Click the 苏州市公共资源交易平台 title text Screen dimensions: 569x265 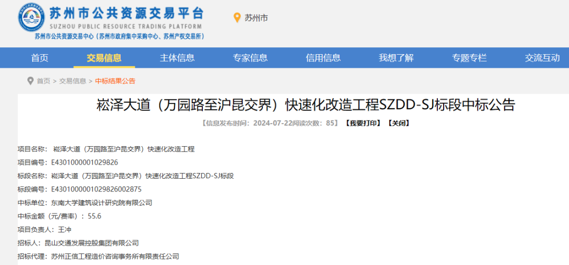pyautogui.click(x=125, y=13)
